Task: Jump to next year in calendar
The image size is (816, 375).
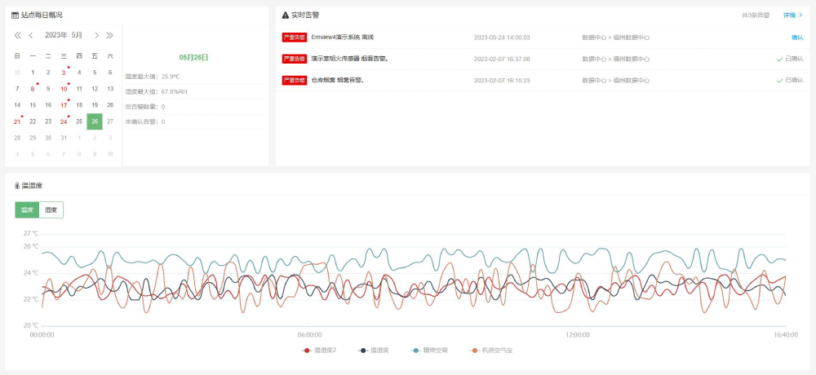Action: tap(109, 35)
